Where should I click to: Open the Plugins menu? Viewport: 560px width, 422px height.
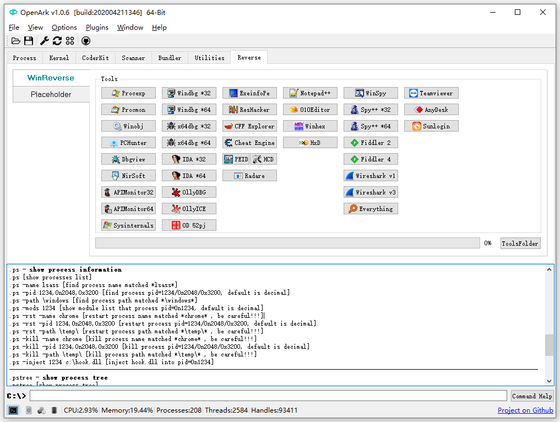click(x=97, y=28)
